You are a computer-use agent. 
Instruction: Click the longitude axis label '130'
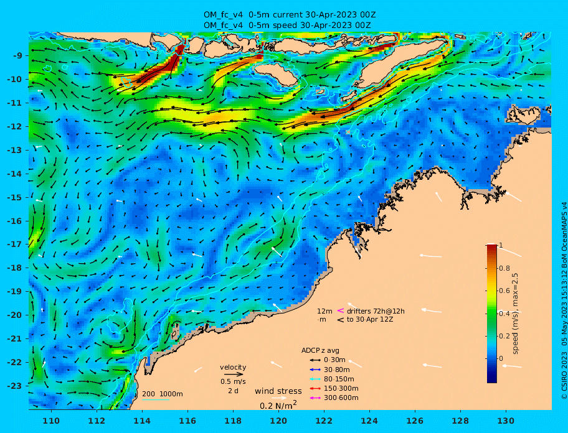506,421
